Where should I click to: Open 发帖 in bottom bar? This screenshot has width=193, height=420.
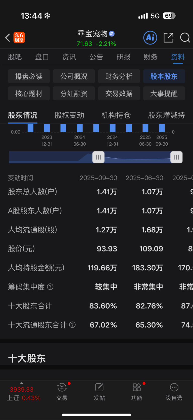[99, 392]
